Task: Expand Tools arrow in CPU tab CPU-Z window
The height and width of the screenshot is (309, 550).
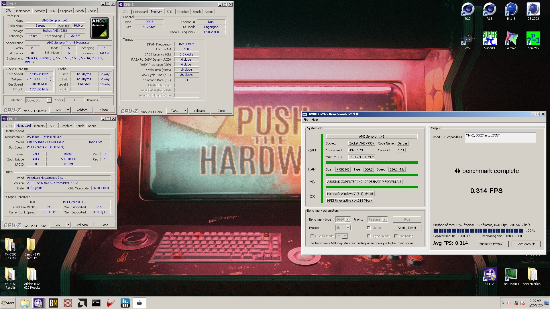Action: click(68, 110)
